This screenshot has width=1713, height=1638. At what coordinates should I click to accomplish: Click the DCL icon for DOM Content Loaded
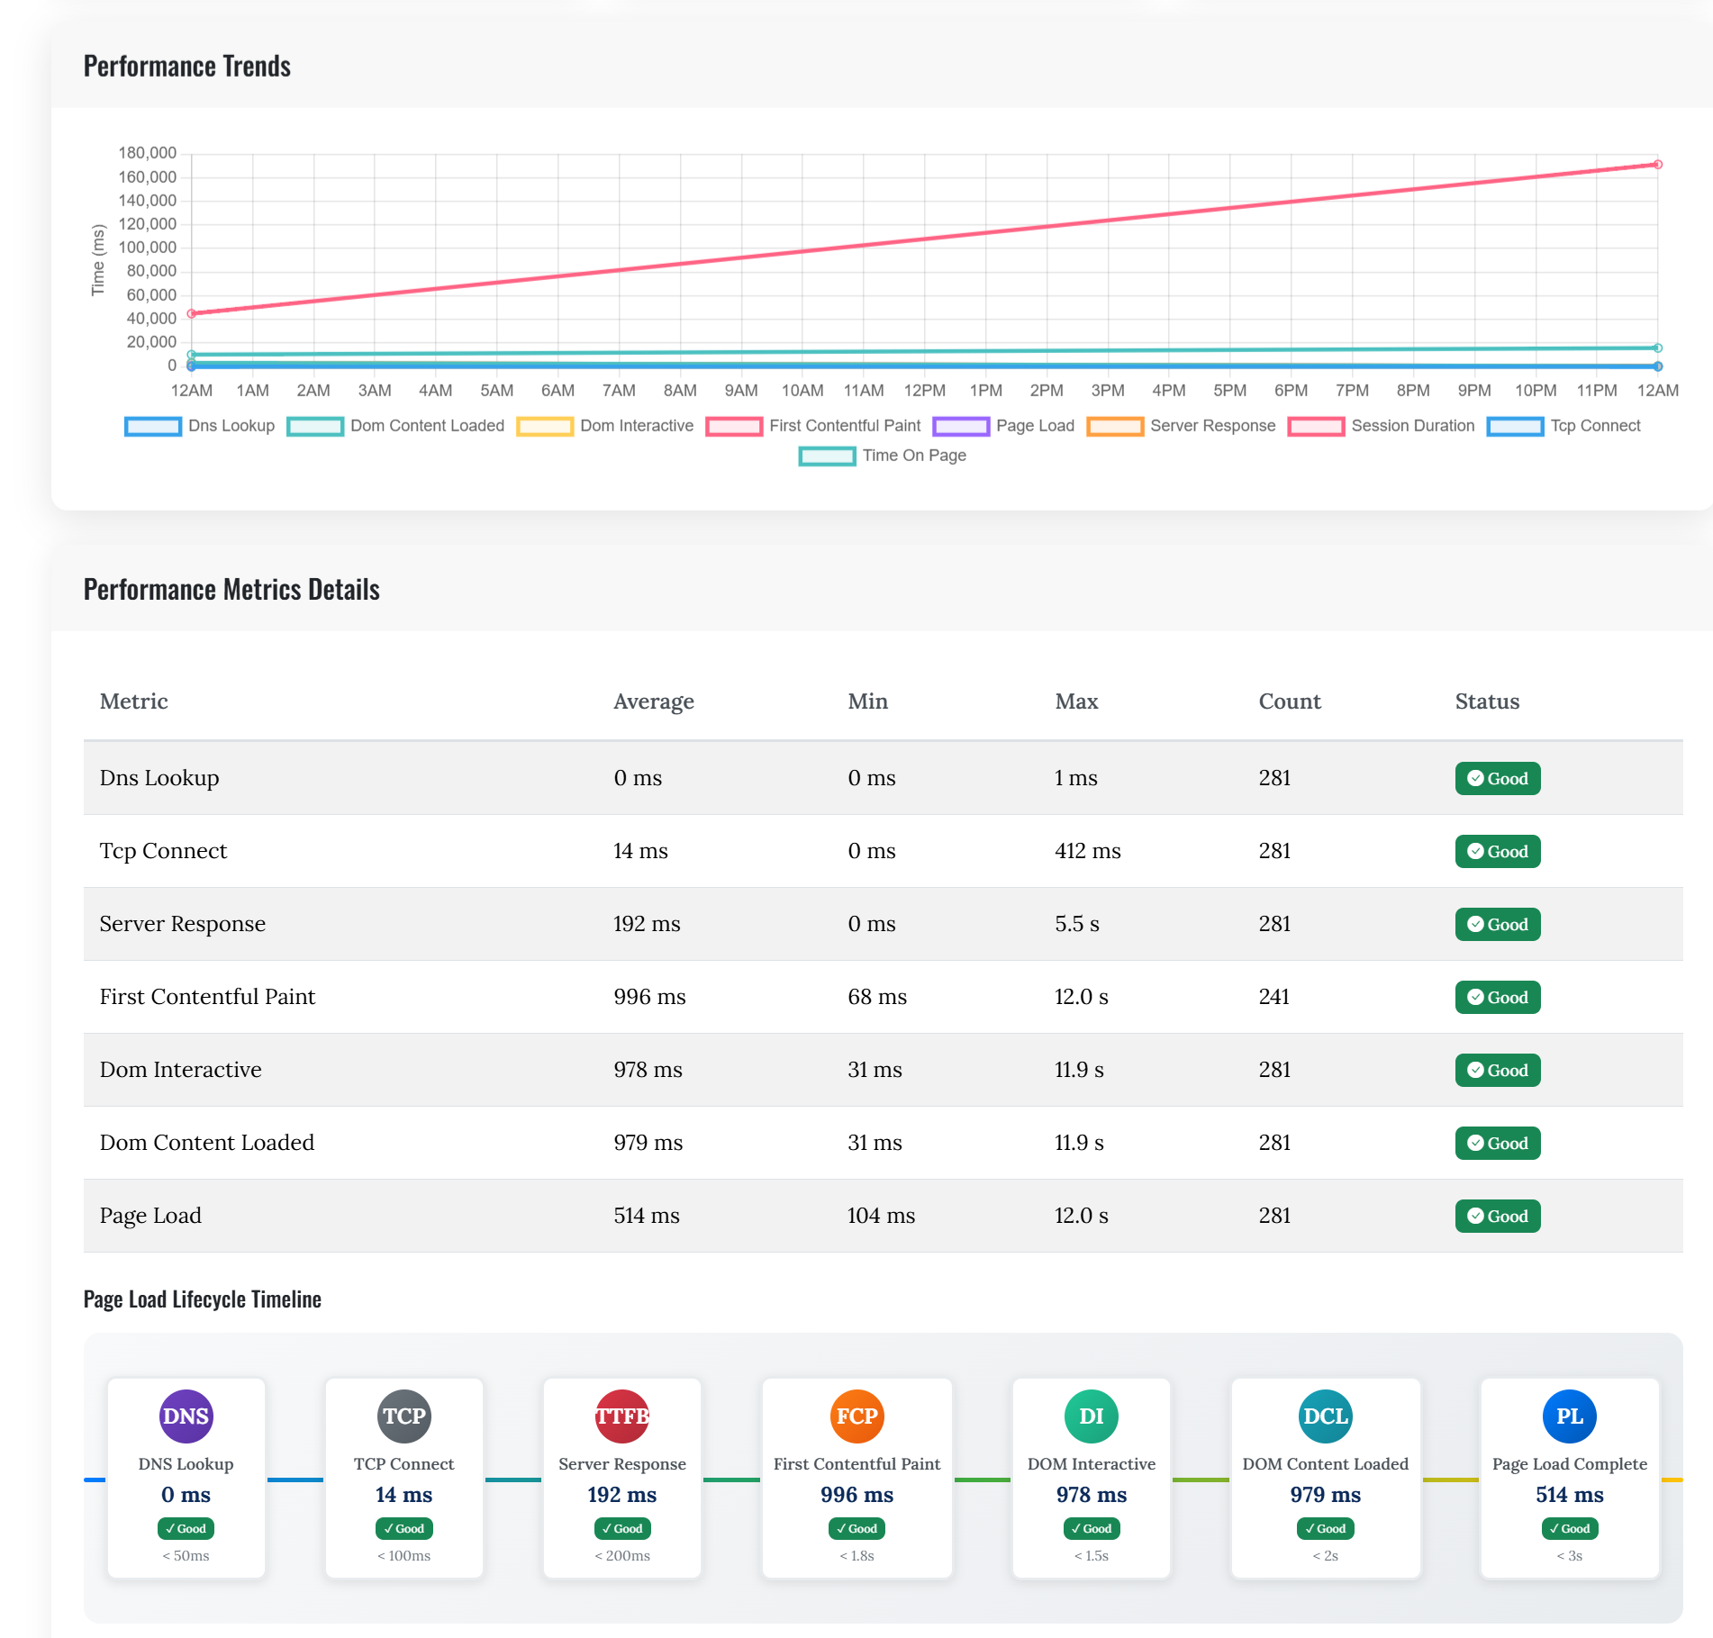click(x=1325, y=1416)
